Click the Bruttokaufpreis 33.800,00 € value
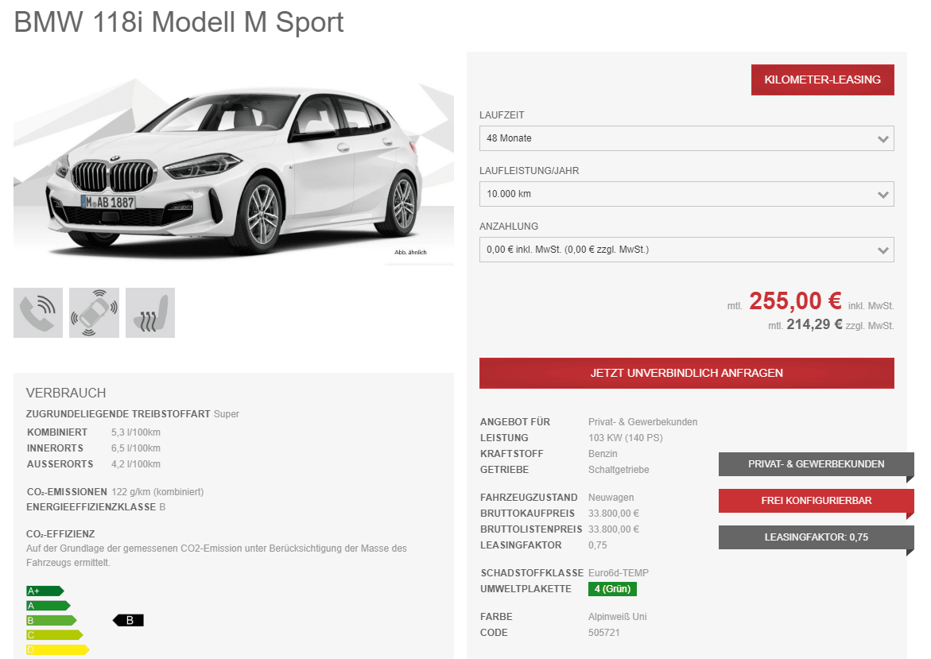The image size is (931, 659). (613, 514)
